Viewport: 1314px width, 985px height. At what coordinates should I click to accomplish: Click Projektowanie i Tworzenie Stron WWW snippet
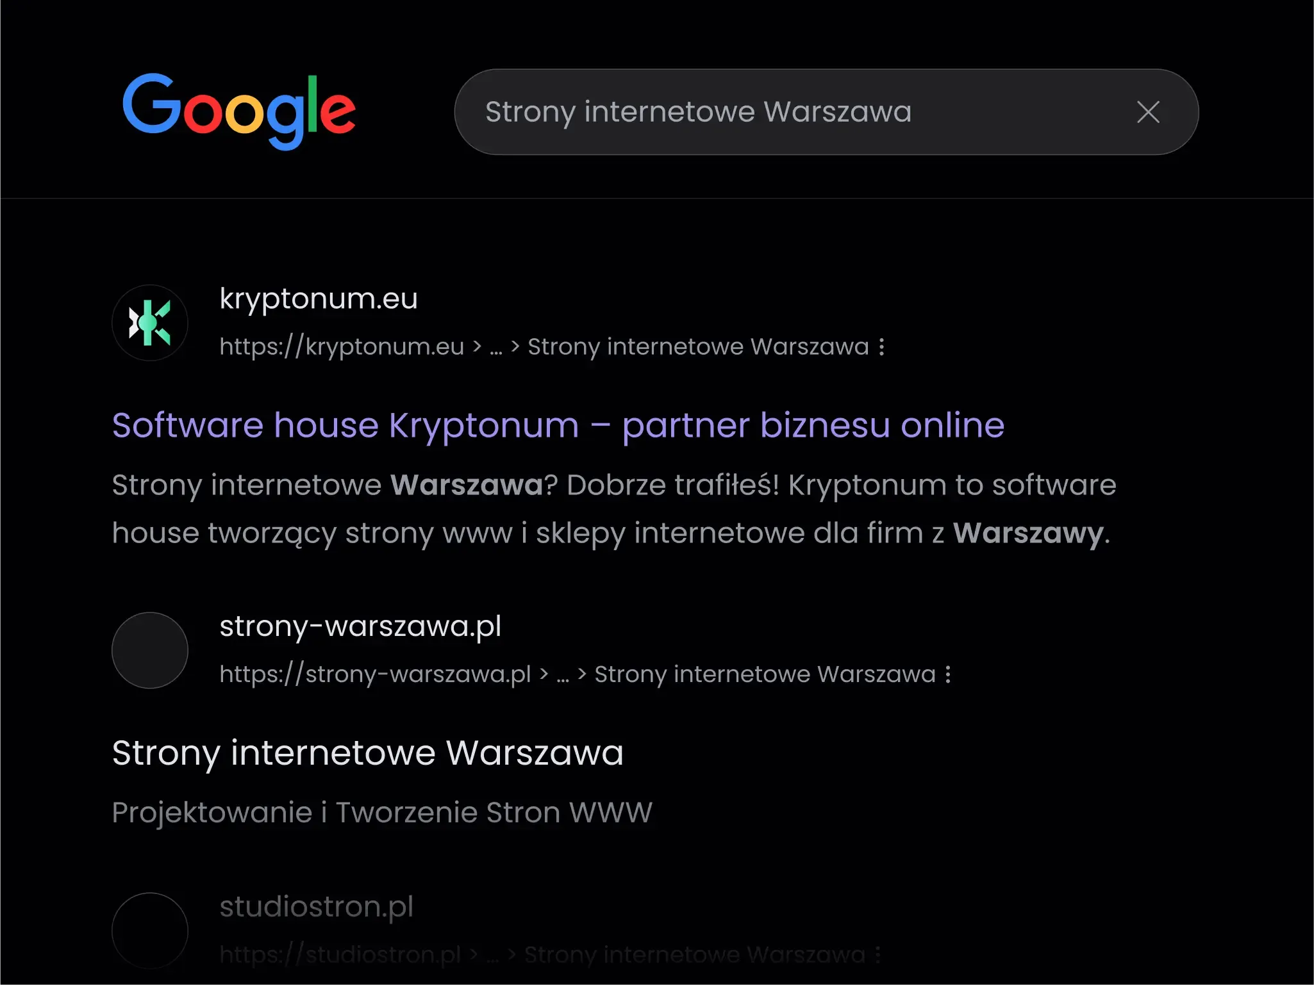[x=382, y=813]
